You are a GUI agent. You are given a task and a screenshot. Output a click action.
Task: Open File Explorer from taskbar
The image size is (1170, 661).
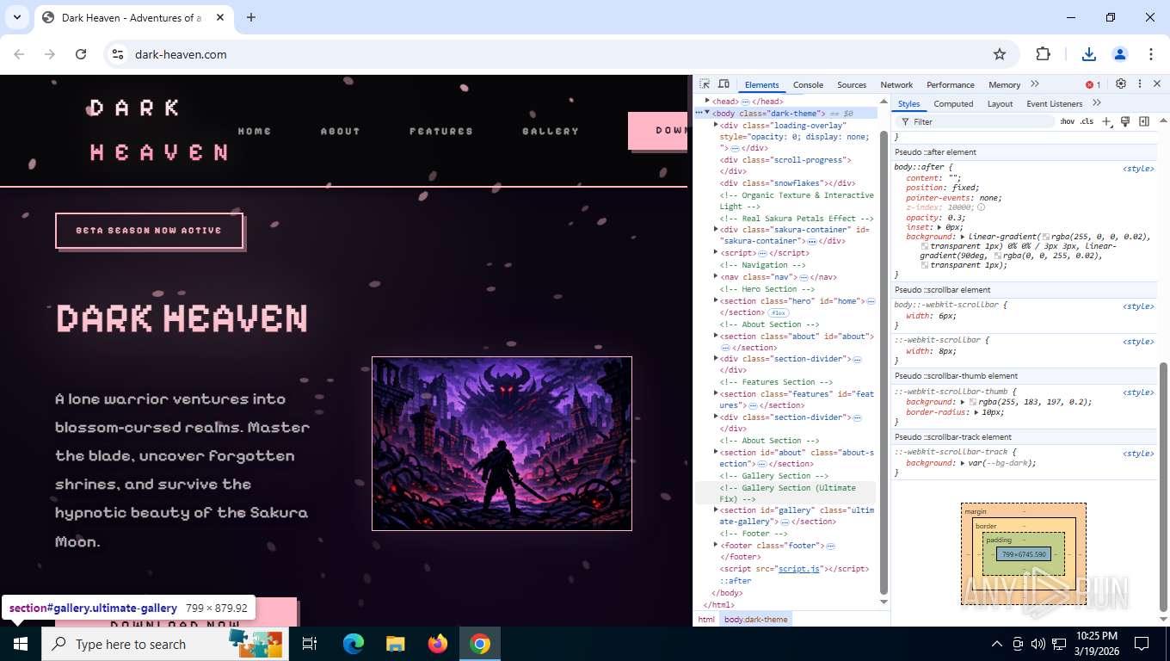pyautogui.click(x=395, y=644)
